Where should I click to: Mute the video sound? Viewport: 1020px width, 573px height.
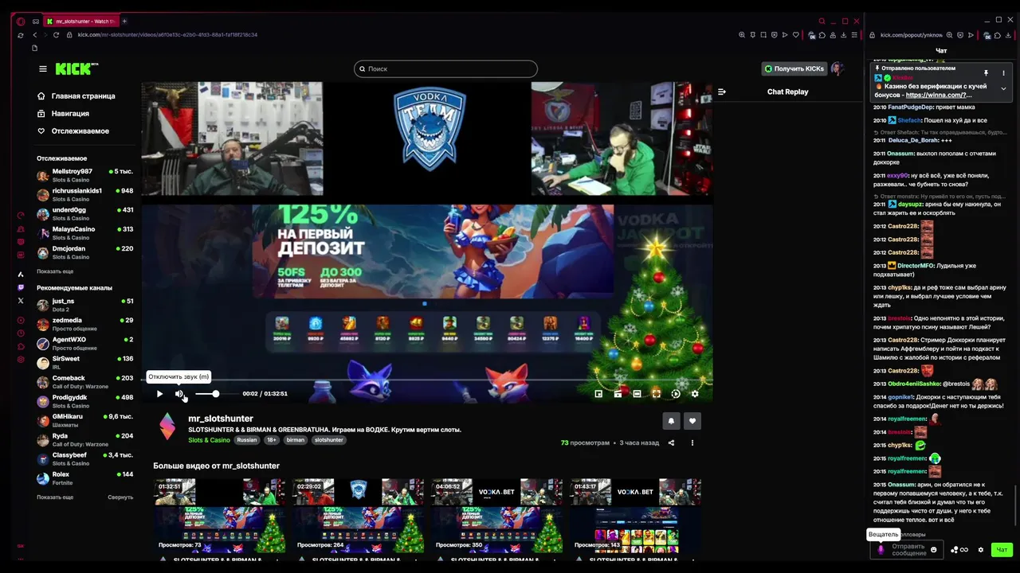[179, 394]
